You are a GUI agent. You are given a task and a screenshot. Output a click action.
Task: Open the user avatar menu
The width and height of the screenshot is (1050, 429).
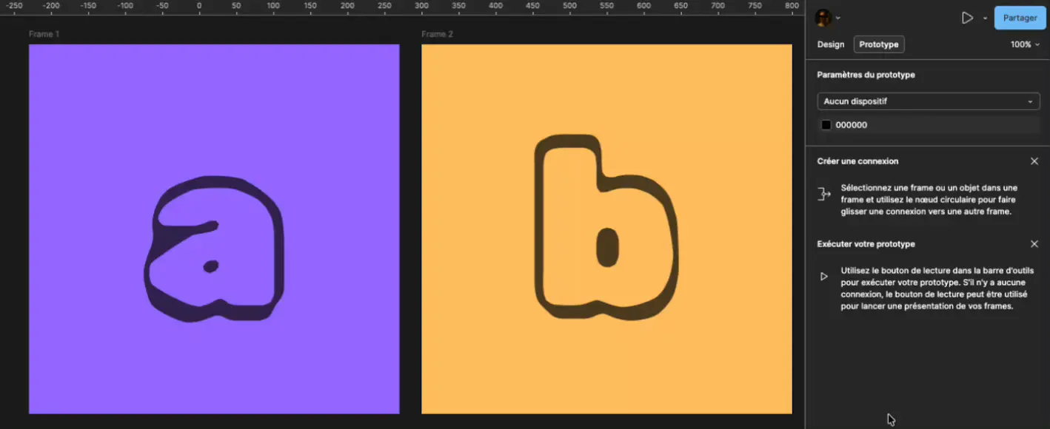[x=823, y=18]
